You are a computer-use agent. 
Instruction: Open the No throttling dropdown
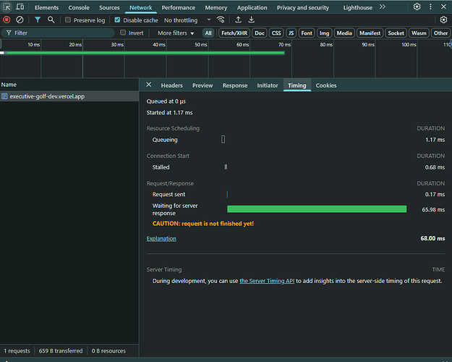pyautogui.click(x=187, y=20)
